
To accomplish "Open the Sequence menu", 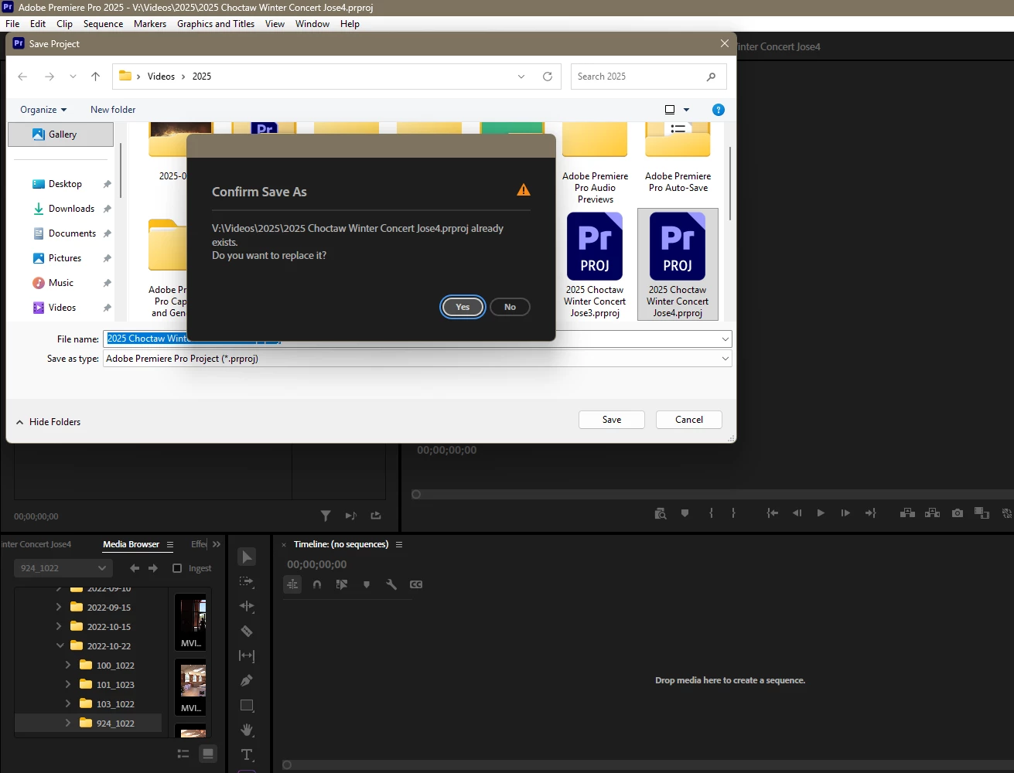I will click(x=103, y=24).
